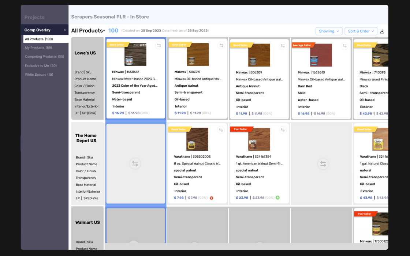410x256 pixels.
Task: Click swap icon on Minwax 1658612 card
Action: (159, 45)
